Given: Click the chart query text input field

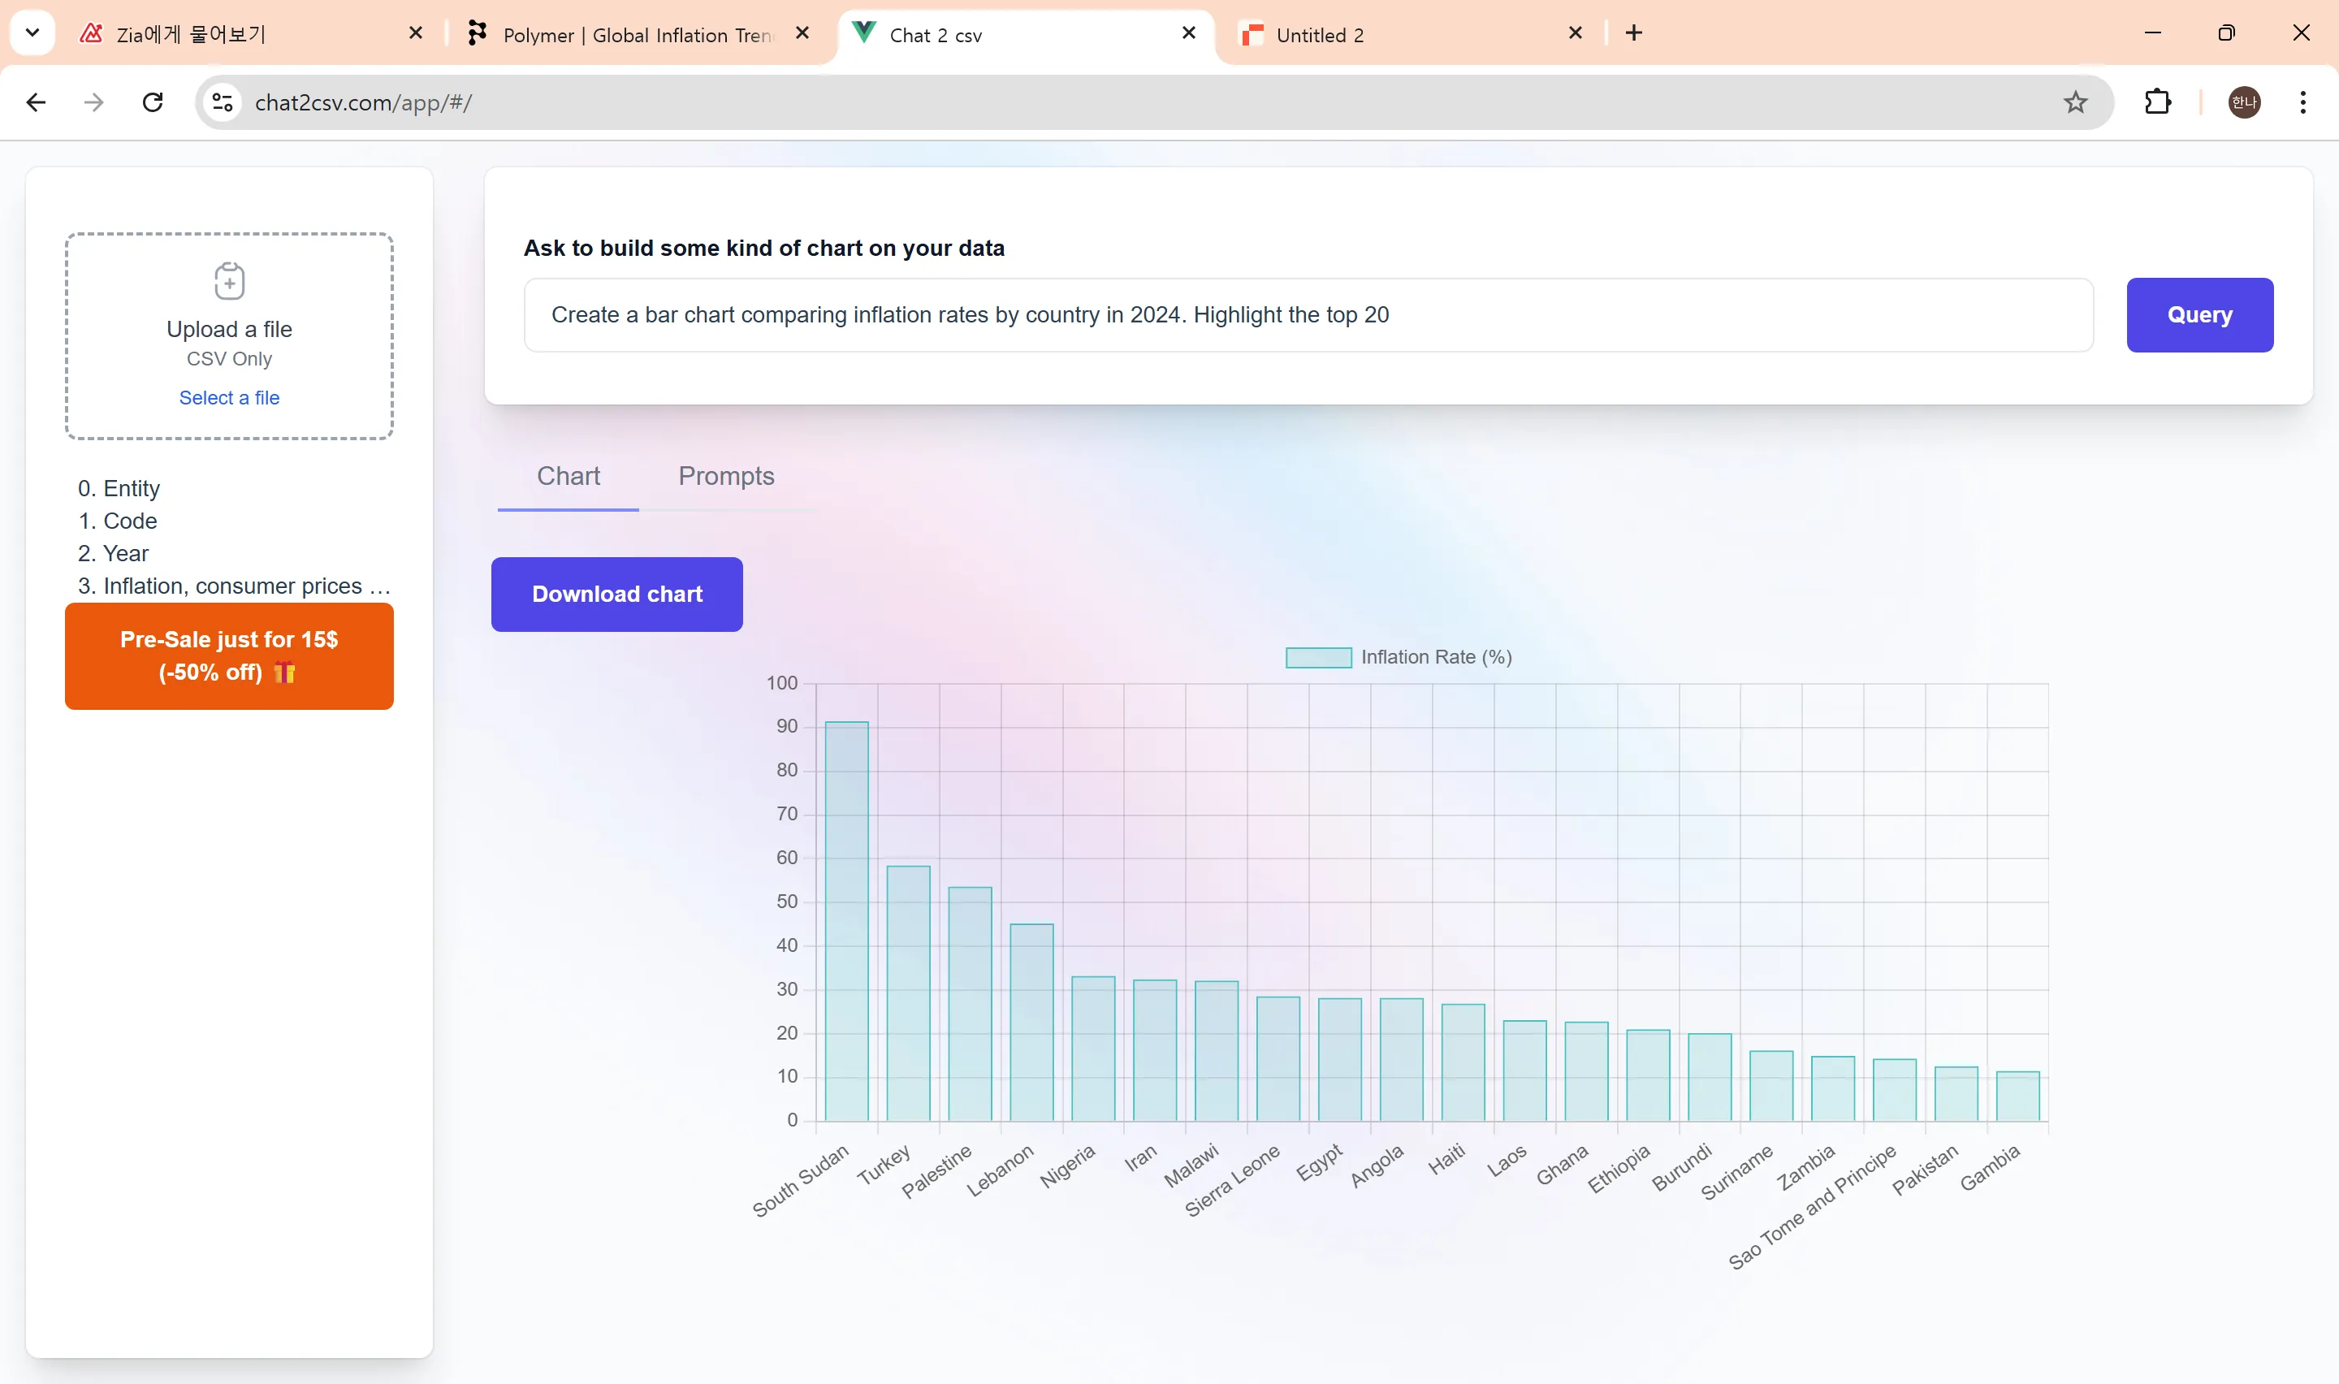Looking at the screenshot, I should [x=1308, y=315].
